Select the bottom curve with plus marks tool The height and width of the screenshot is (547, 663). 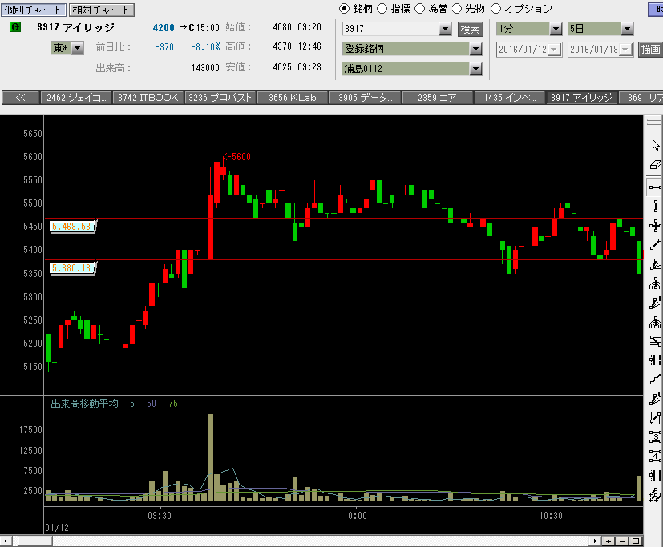tap(655, 495)
